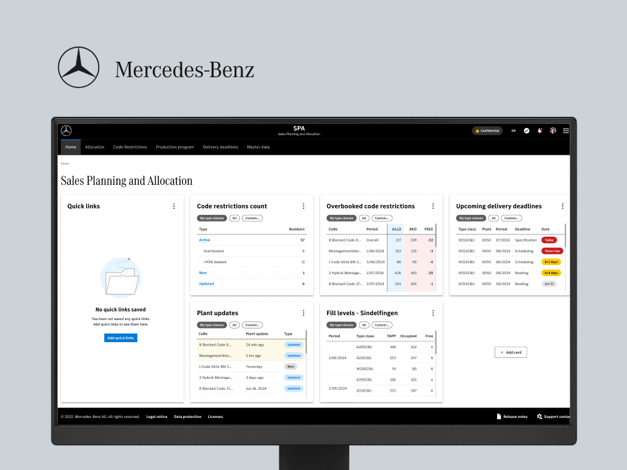
Task: Click the checkmark status icon in header
Action: click(x=527, y=130)
